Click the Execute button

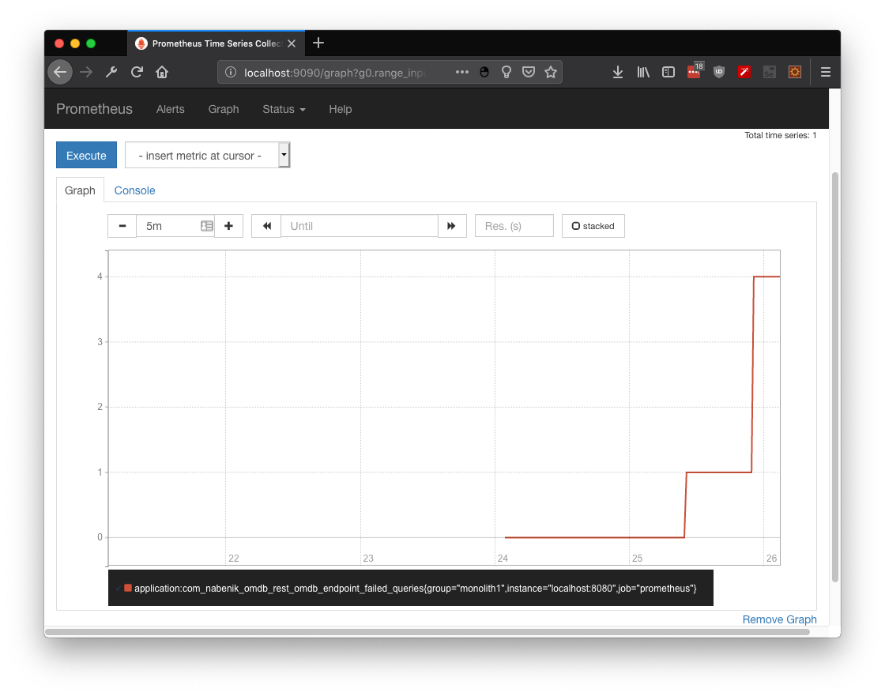point(86,155)
